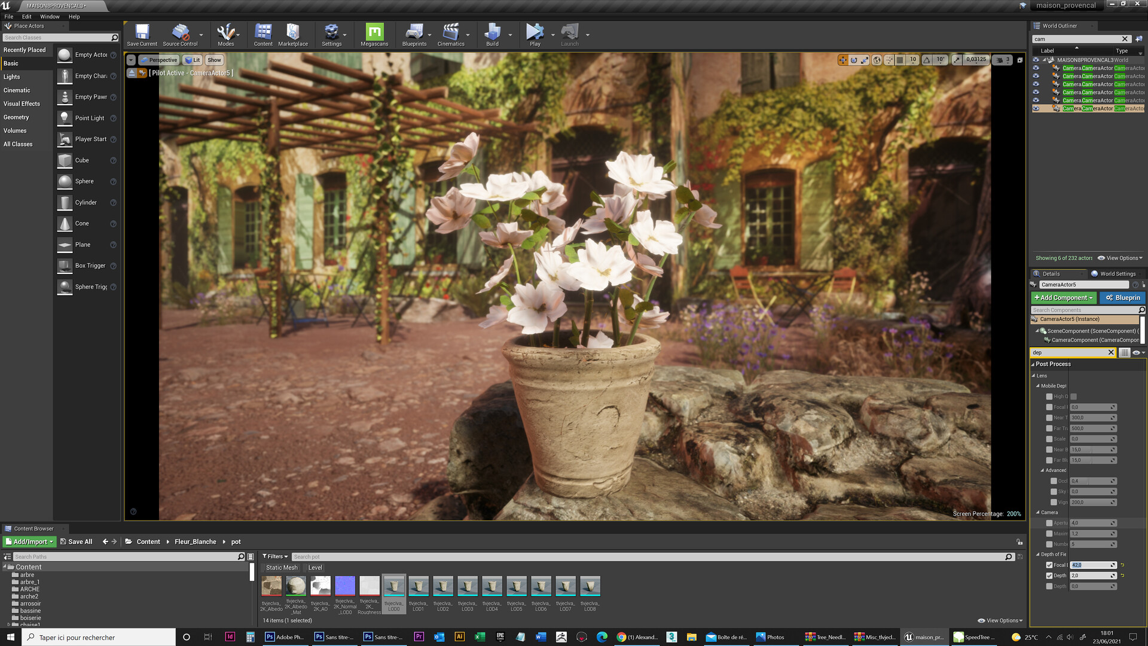The height and width of the screenshot is (646, 1148).
Task: Click the Add/Import button
Action: pyautogui.click(x=29, y=542)
